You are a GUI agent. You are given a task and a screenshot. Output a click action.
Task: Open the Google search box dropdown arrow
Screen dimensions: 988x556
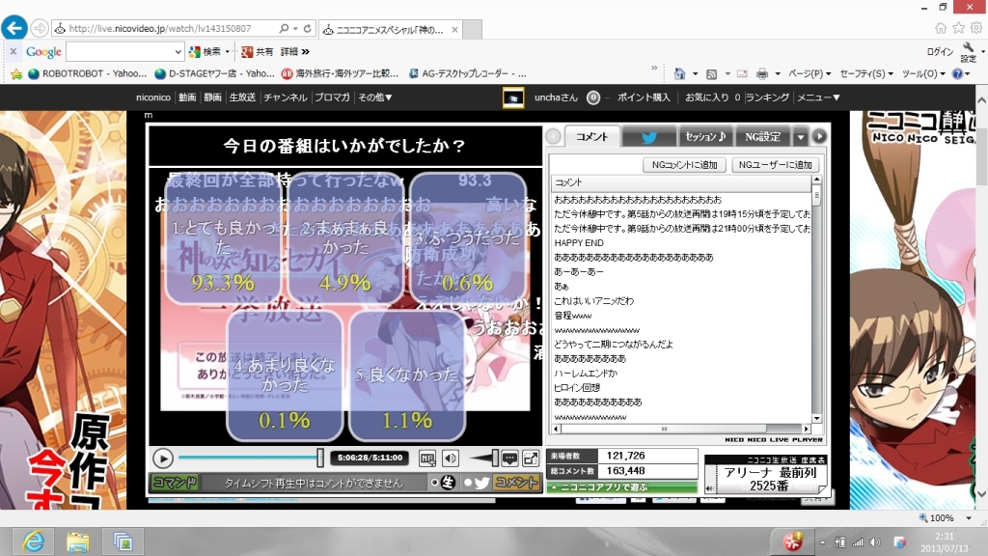click(178, 52)
